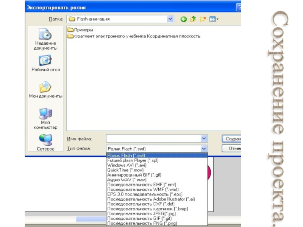Click the green Back navigation arrow
The height and width of the screenshot is (227, 303).
184,19
